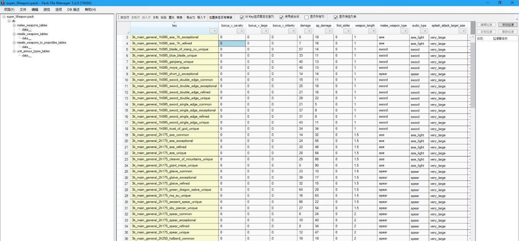
Task: Open the DB 描述 menu
Action: tap(73, 9)
